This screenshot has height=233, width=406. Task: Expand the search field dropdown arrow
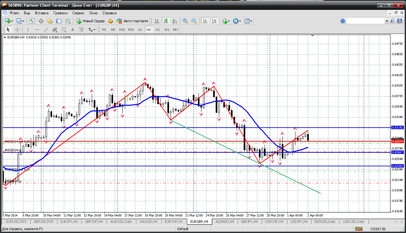point(387,21)
